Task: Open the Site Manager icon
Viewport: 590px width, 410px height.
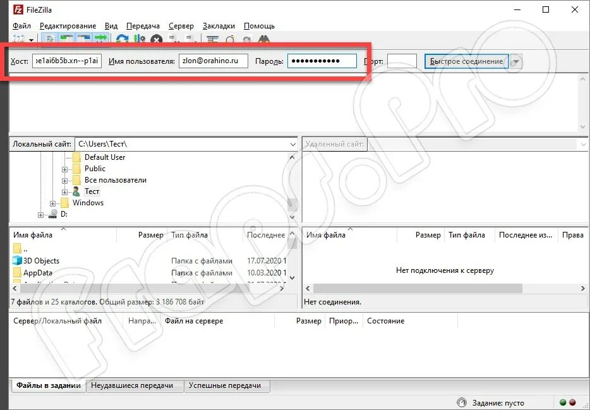Action: [18, 39]
